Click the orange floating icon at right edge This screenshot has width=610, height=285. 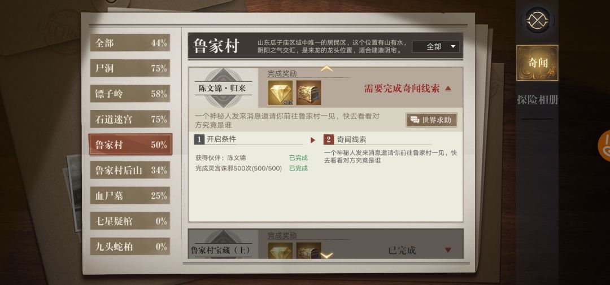click(x=604, y=146)
